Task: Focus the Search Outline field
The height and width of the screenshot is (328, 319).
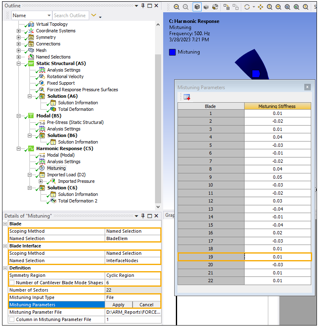Action: click(70, 16)
